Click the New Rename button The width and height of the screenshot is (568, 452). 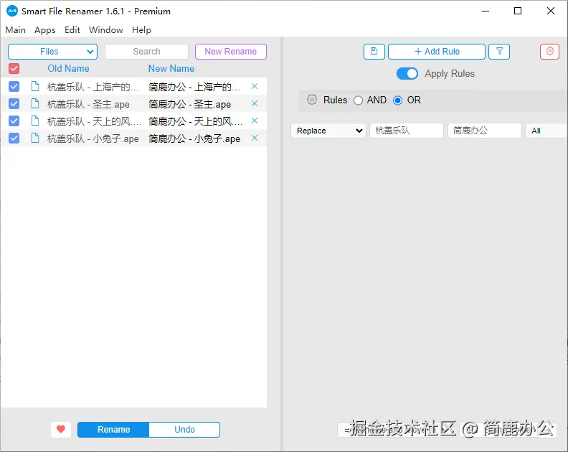click(x=231, y=52)
